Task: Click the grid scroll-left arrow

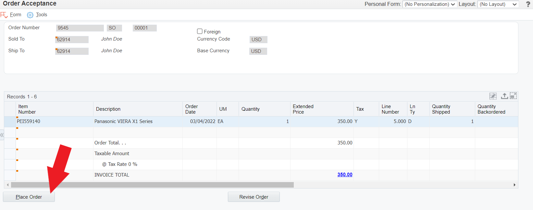Action: coord(8,185)
